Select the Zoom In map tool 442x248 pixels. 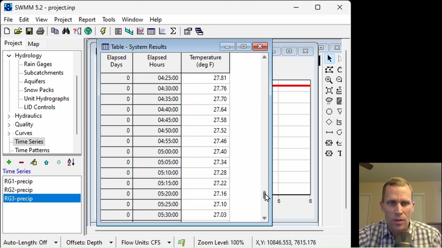click(x=329, y=80)
